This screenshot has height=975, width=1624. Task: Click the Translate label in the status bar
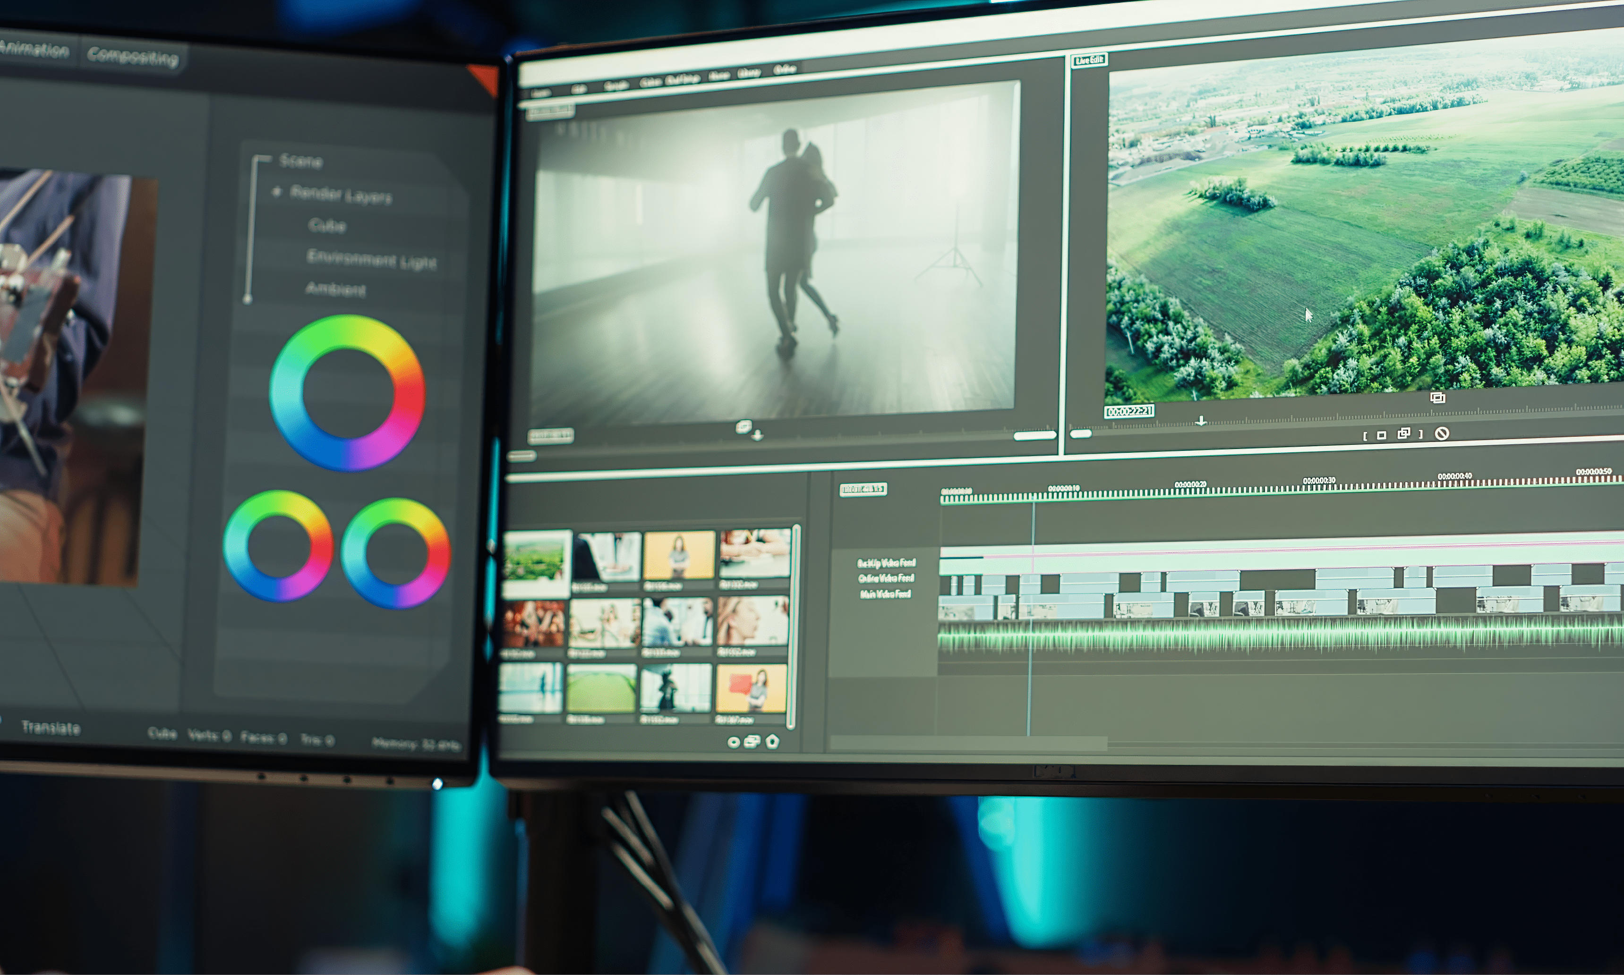[x=51, y=727]
